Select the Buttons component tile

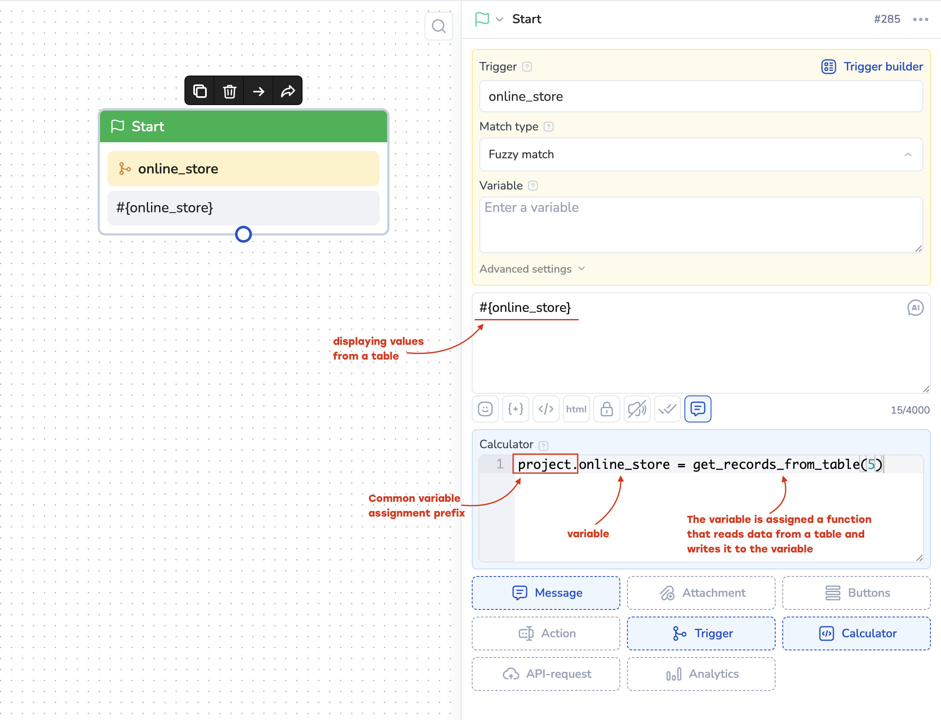(x=856, y=593)
